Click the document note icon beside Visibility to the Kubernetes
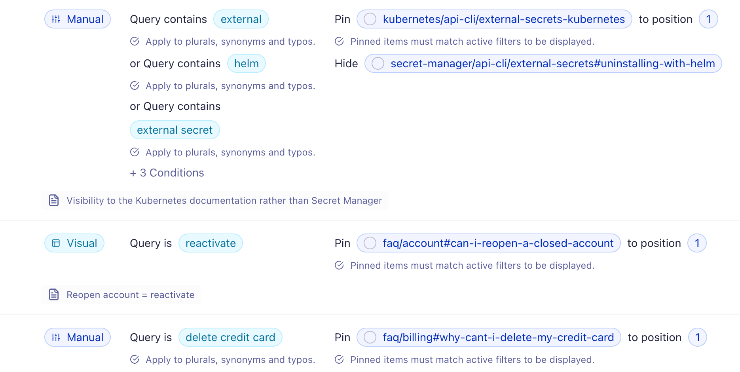Screen dimensions: 740x372 [54, 201]
